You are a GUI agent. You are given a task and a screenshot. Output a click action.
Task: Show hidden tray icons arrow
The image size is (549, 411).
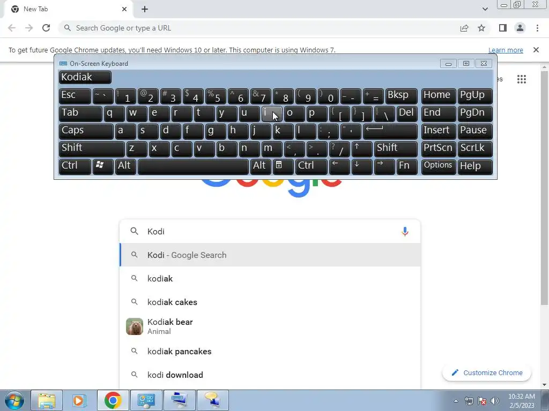[x=456, y=401]
